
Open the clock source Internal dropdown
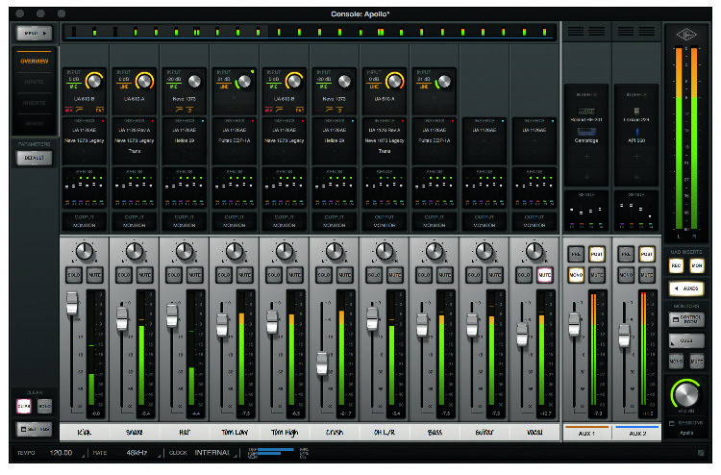[212, 451]
